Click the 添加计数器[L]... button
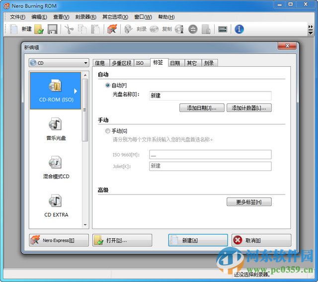Image resolution: width=318 pixels, height=282 pixels. point(249,108)
